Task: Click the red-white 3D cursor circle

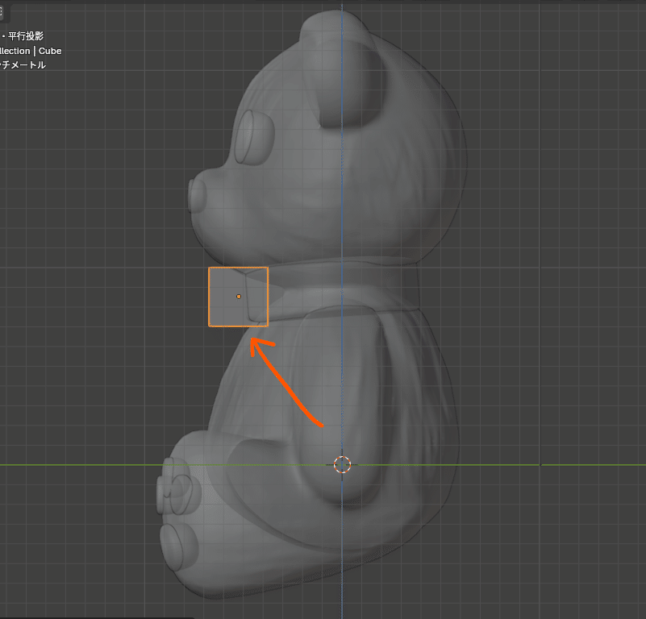Action: click(x=342, y=464)
